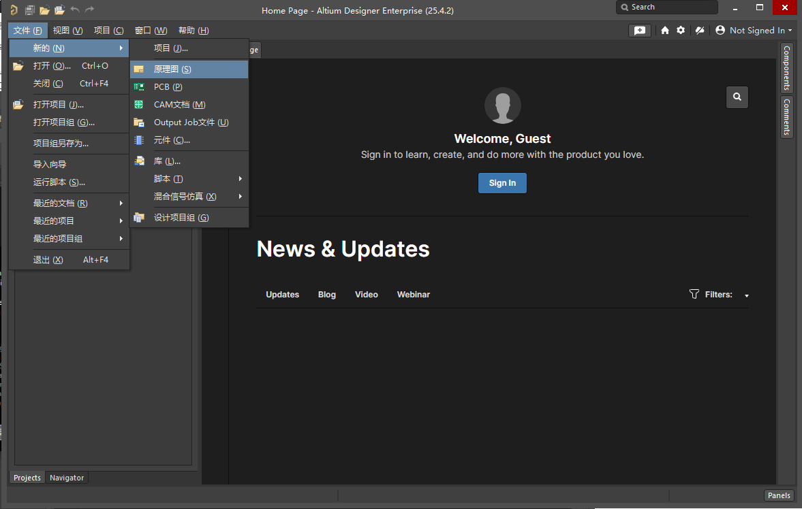Screen dimensions: 802x509
Task: Choose 打开 (O)... from the file menu
Action: (x=69, y=66)
